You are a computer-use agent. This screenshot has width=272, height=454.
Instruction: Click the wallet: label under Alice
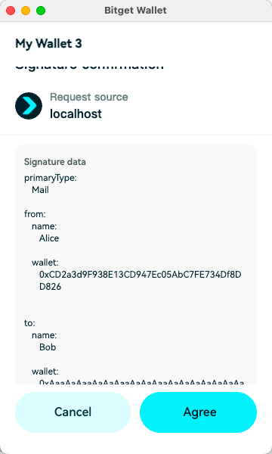(x=45, y=263)
